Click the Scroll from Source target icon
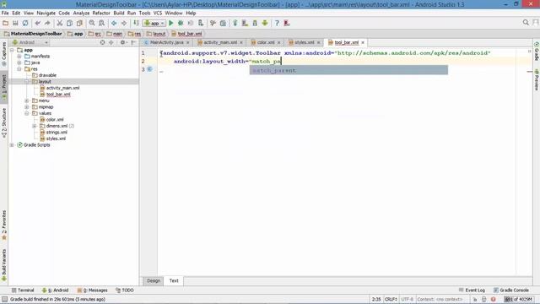 (x=102, y=42)
